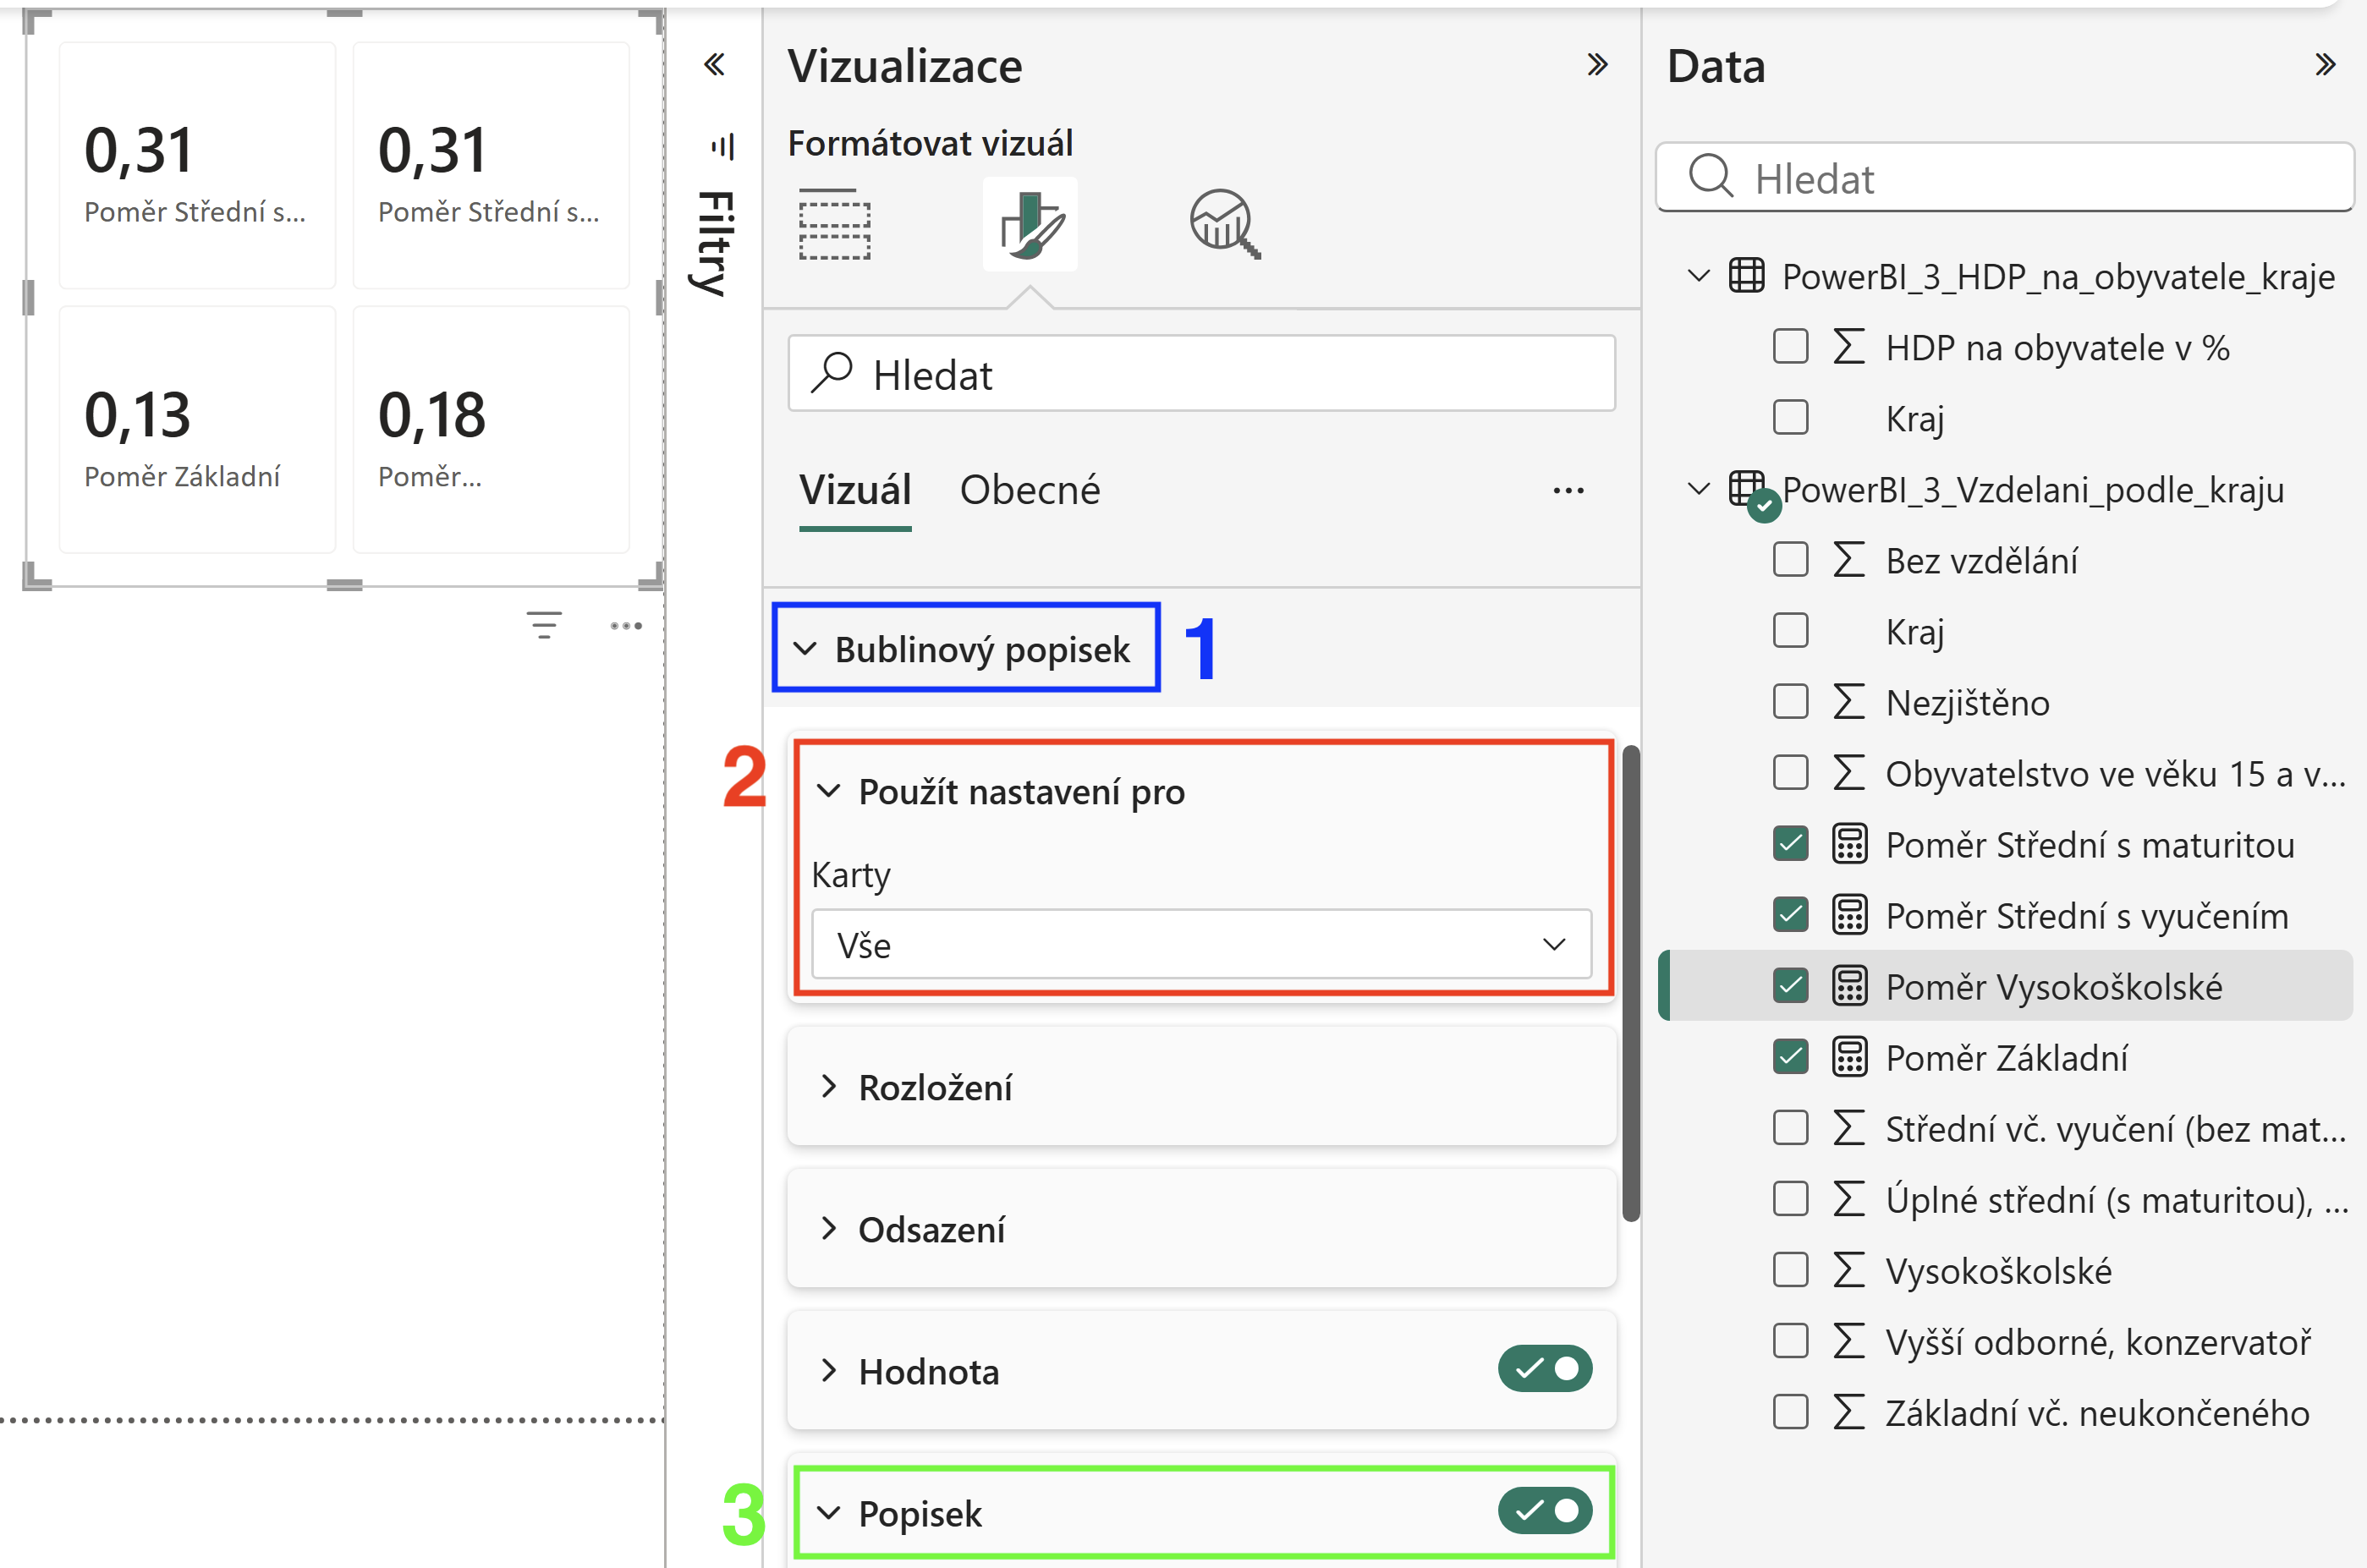Turn off the Popisek toggle

(x=1545, y=1511)
